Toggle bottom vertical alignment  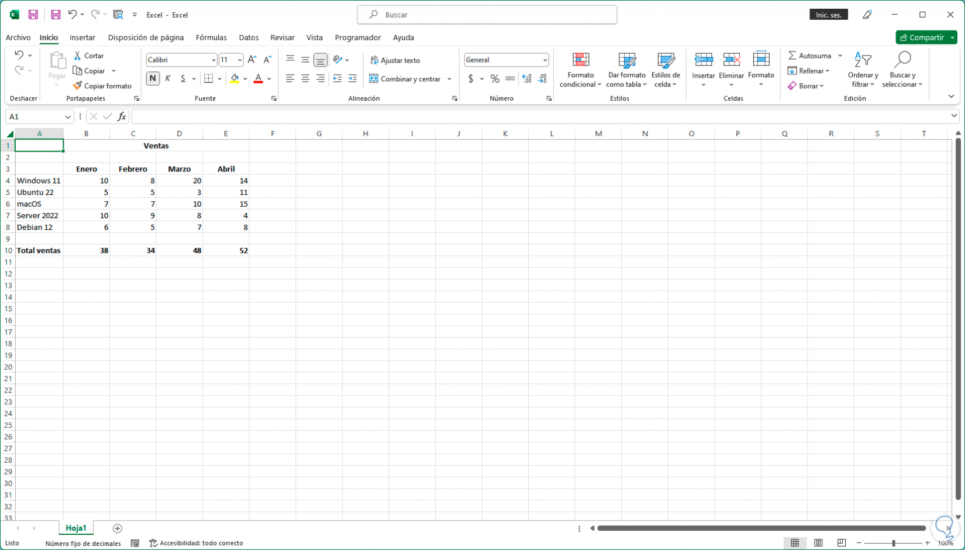pyautogui.click(x=320, y=60)
